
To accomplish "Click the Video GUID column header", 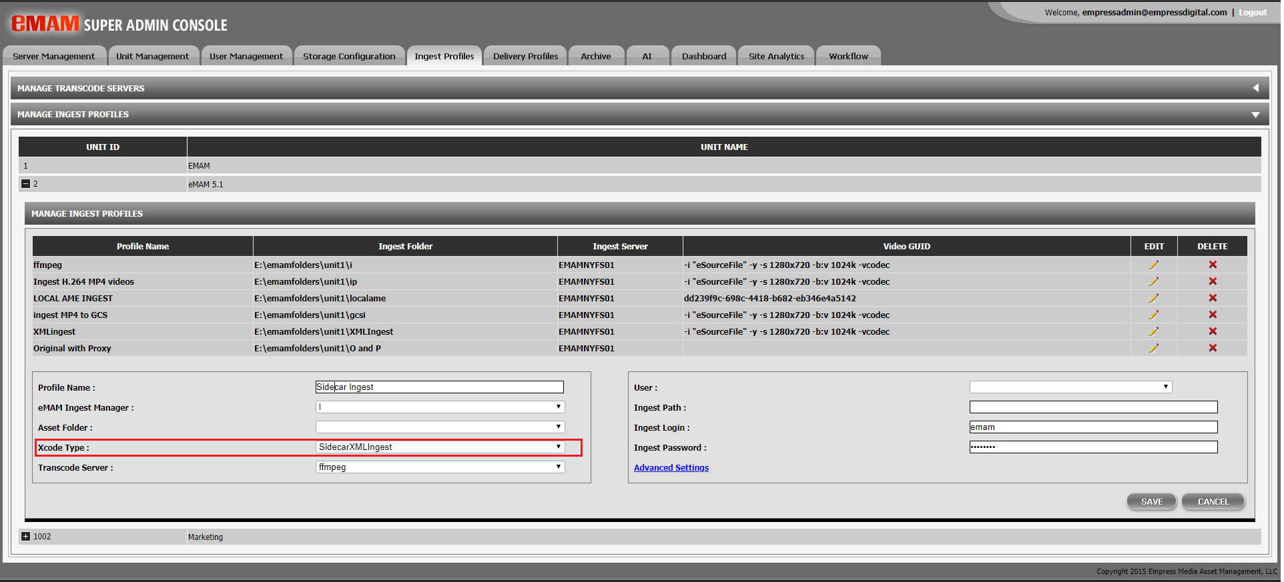I will click(x=907, y=246).
